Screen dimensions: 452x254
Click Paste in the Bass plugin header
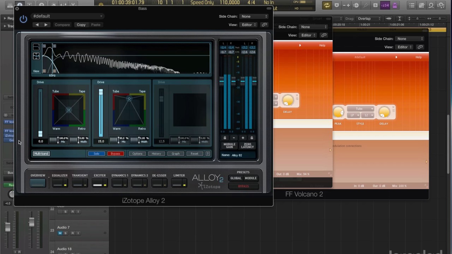point(96,25)
